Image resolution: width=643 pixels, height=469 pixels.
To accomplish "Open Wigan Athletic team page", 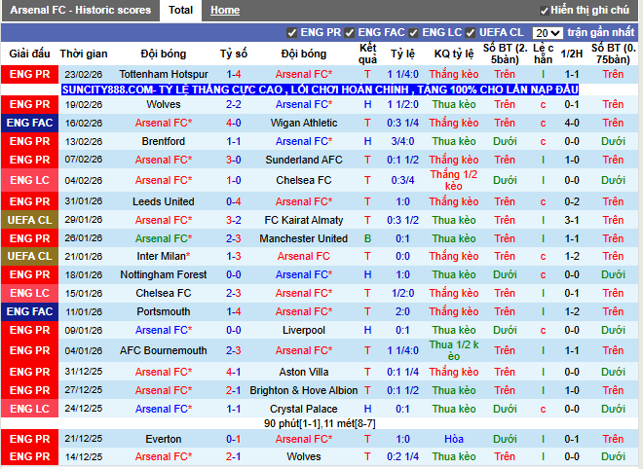I will coord(304,123).
